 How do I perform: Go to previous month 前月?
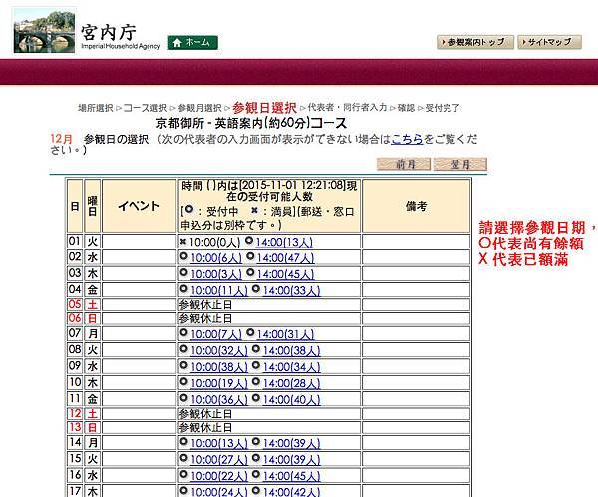click(x=404, y=165)
